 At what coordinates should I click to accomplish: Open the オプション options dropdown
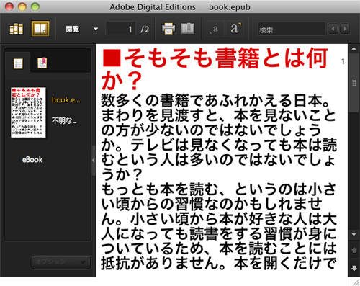(60, 262)
